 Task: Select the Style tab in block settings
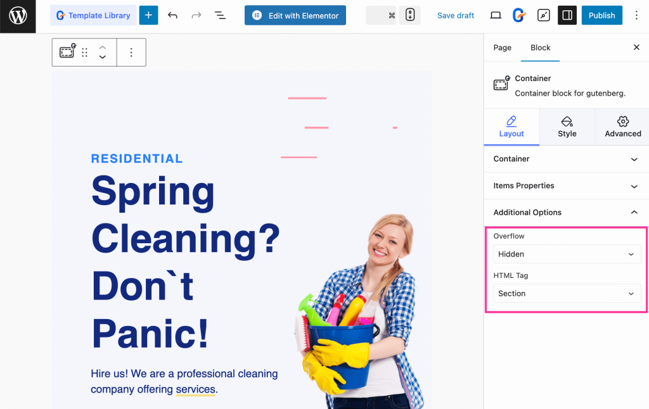[x=567, y=127]
